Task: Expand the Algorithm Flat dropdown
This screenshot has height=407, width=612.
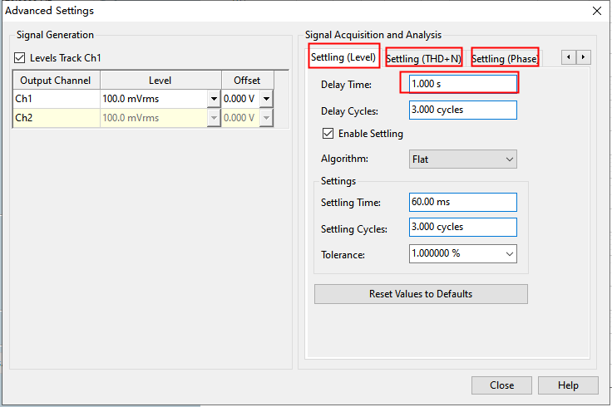Action: tap(463, 159)
